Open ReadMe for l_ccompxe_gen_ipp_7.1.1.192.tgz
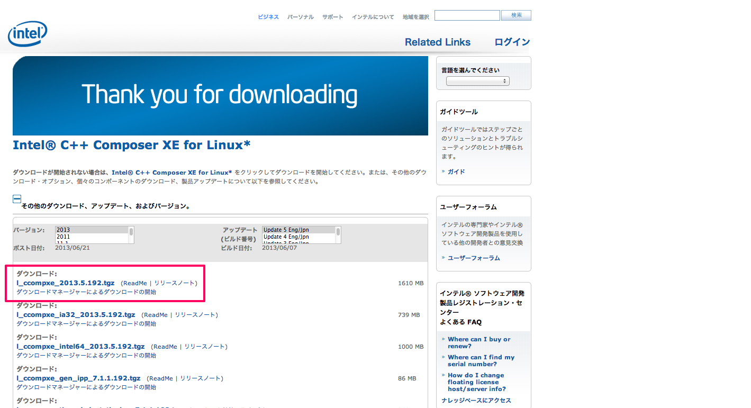The image size is (751, 408). 161,378
